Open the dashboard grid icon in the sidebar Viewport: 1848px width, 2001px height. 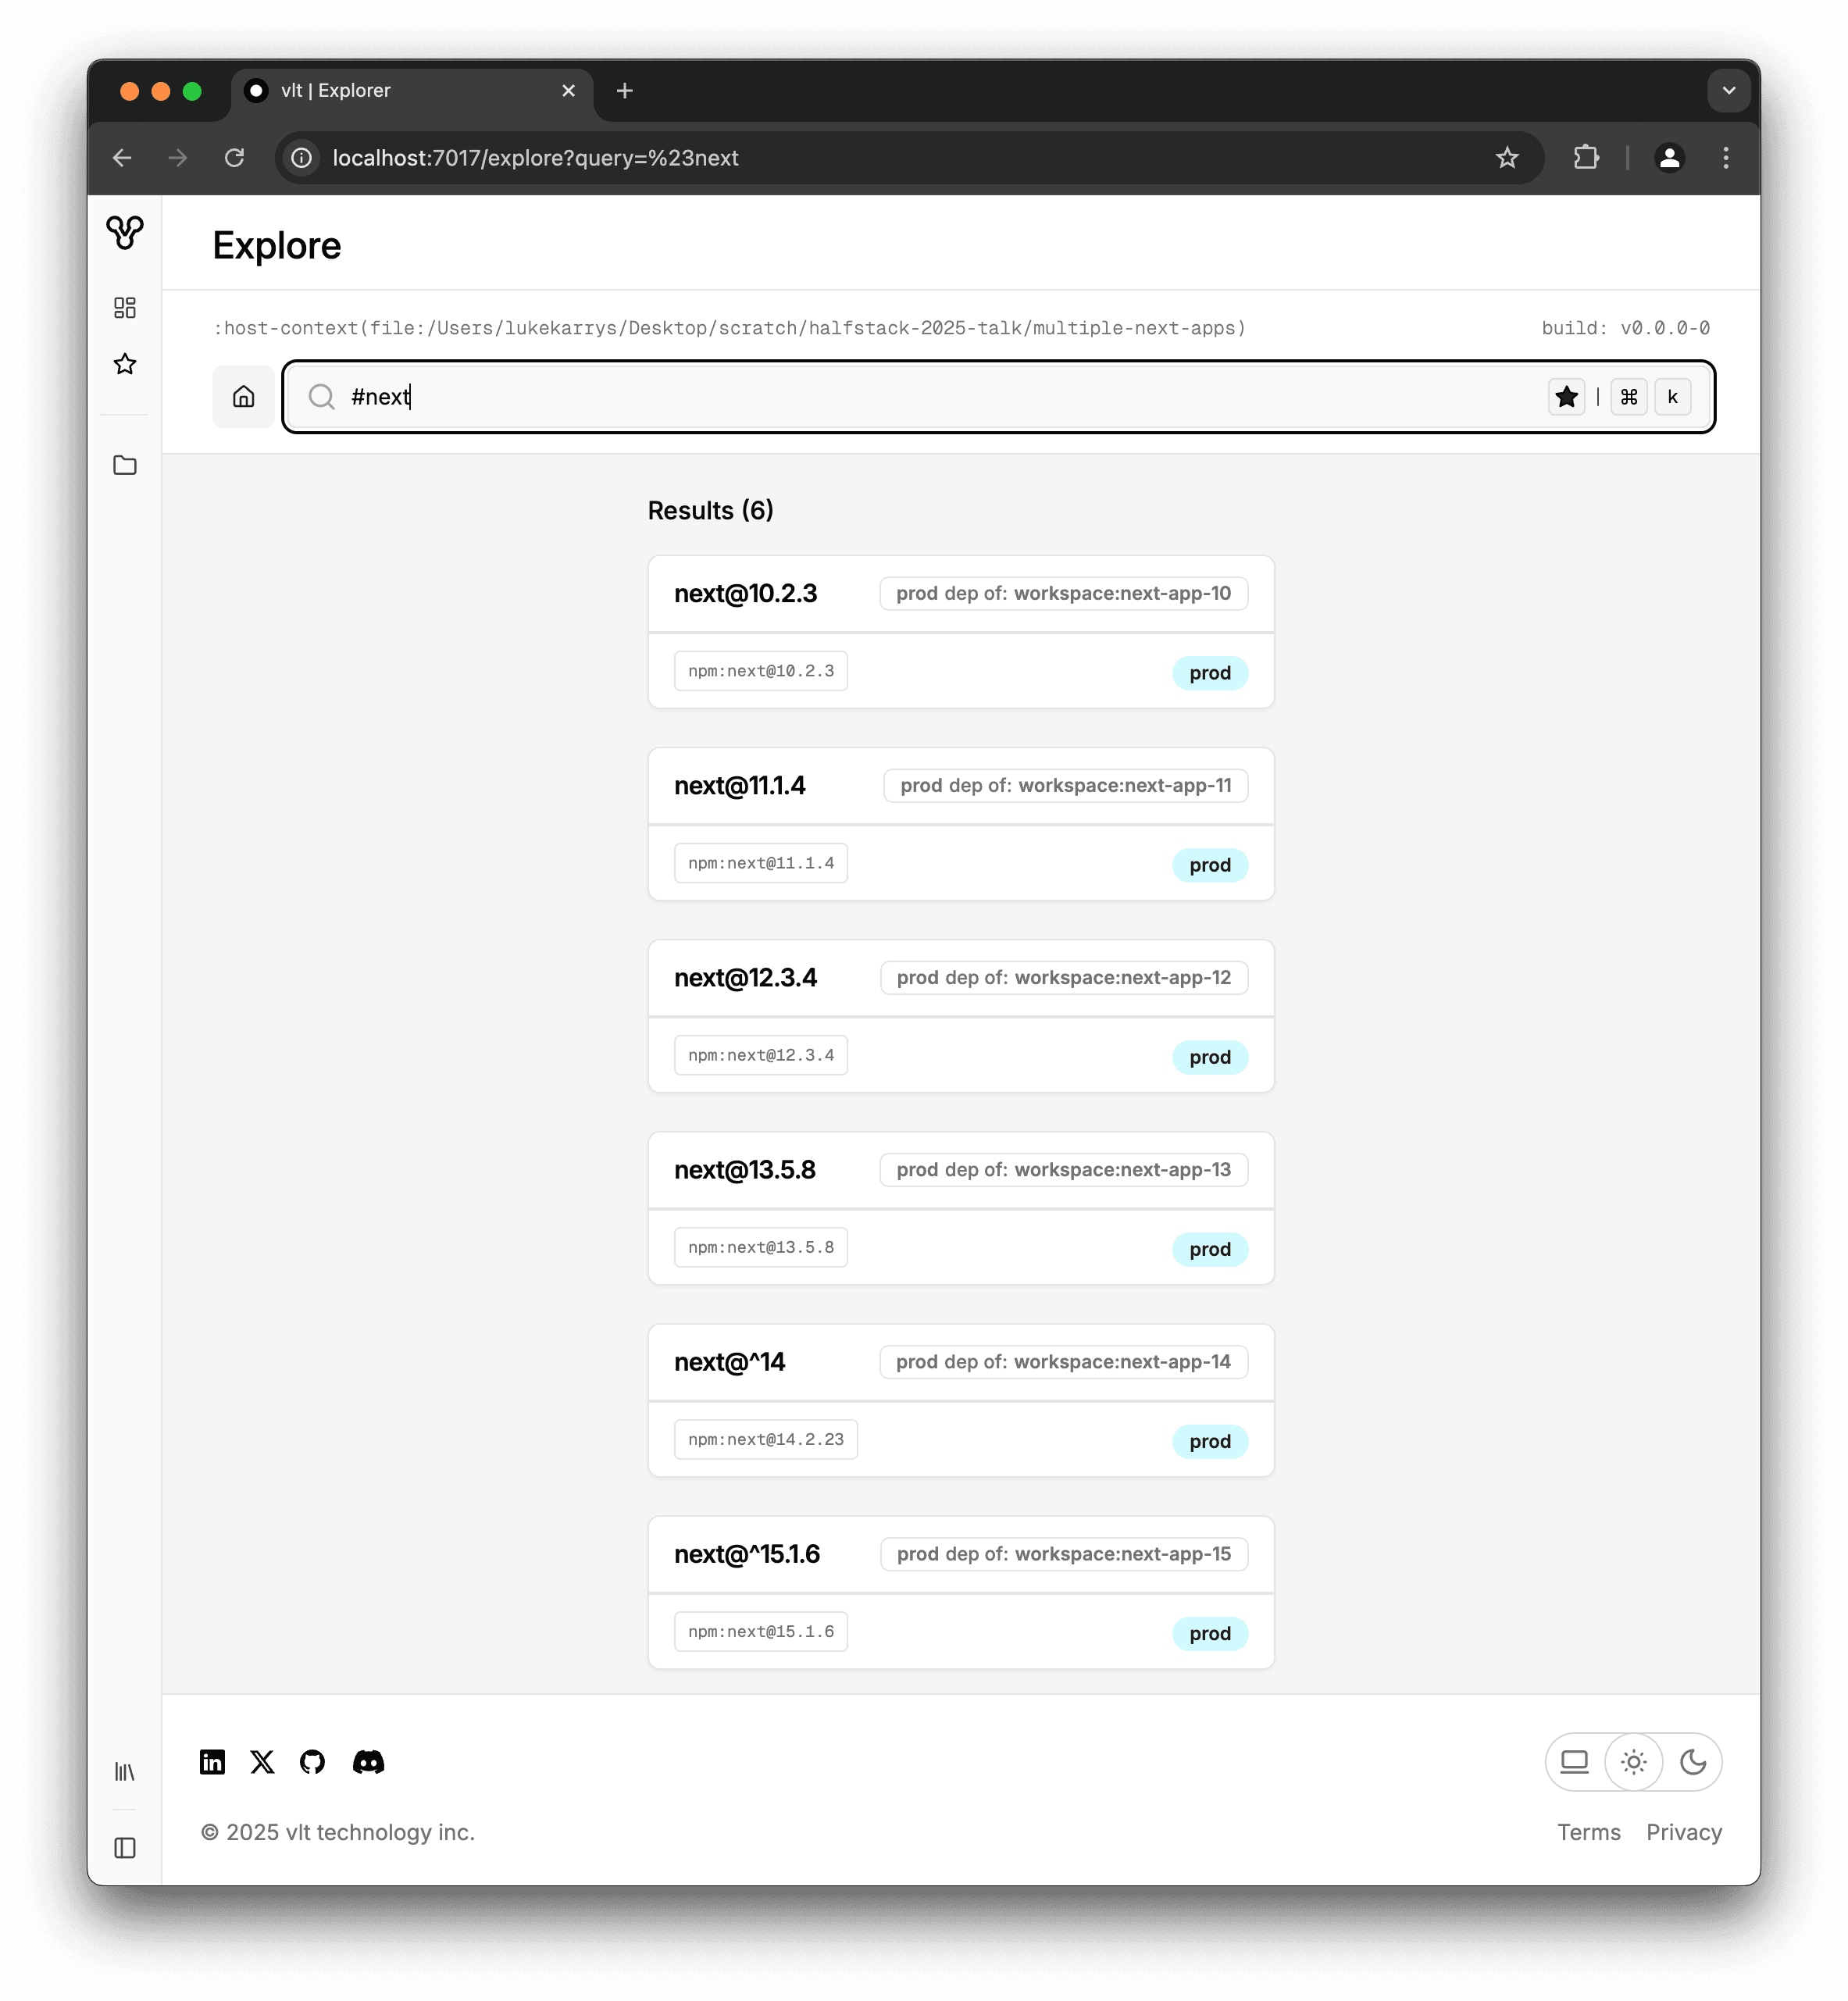[x=124, y=308]
